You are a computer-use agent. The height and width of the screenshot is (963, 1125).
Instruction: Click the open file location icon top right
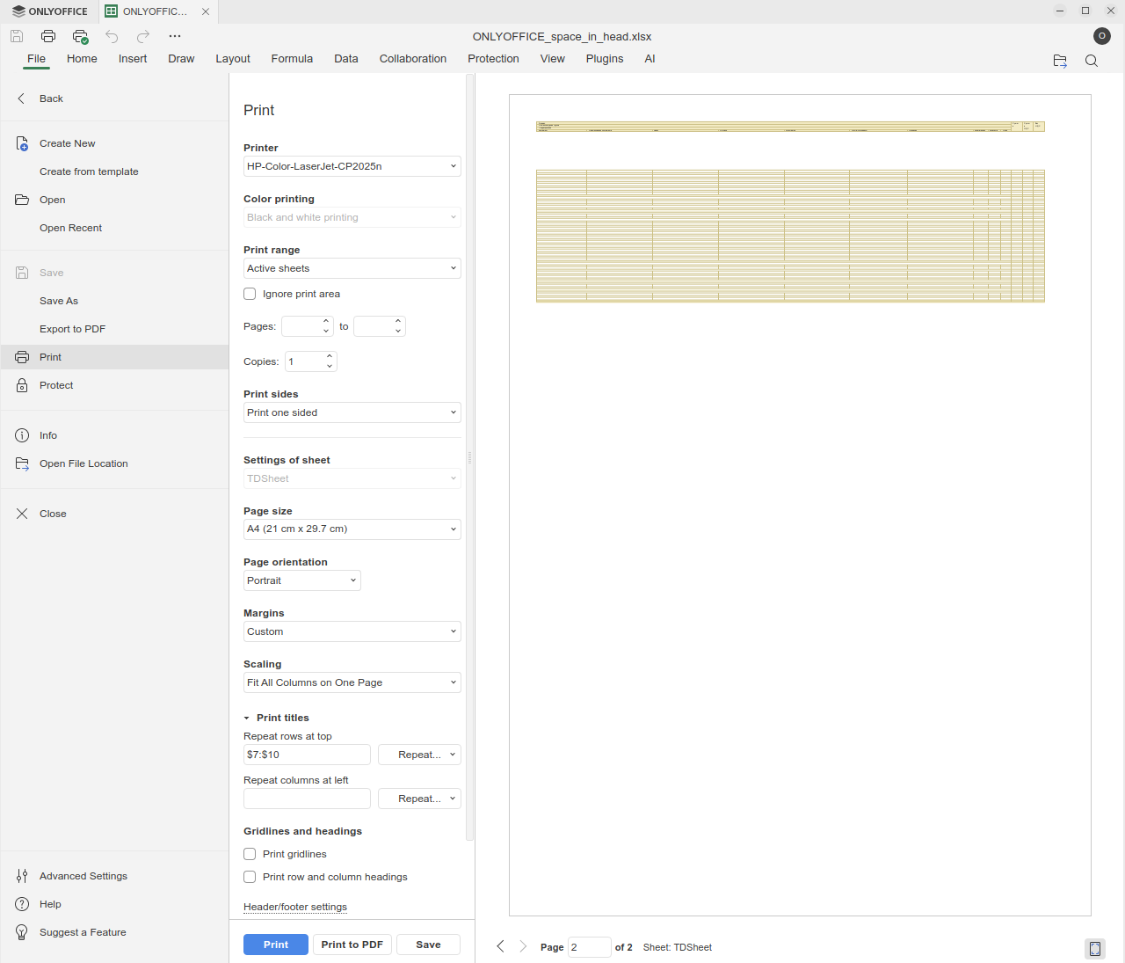1060,61
